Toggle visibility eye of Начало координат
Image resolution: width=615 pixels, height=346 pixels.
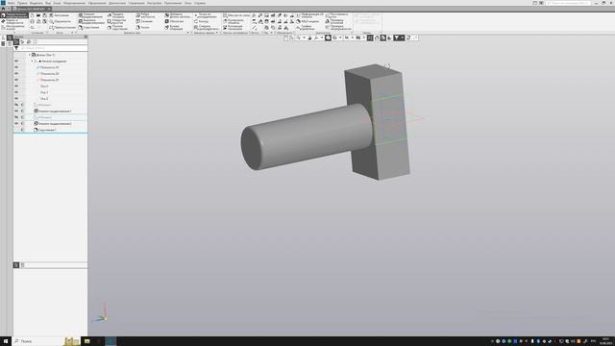[x=16, y=62]
